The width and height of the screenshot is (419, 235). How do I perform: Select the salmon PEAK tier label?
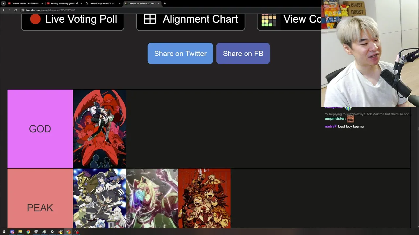coord(40,198)
